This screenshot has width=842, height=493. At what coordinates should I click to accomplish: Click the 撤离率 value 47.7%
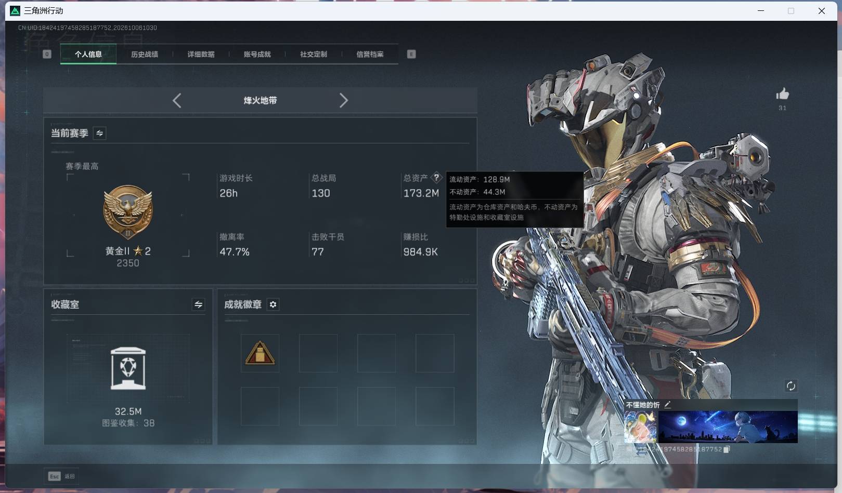(x=235, y=252)
